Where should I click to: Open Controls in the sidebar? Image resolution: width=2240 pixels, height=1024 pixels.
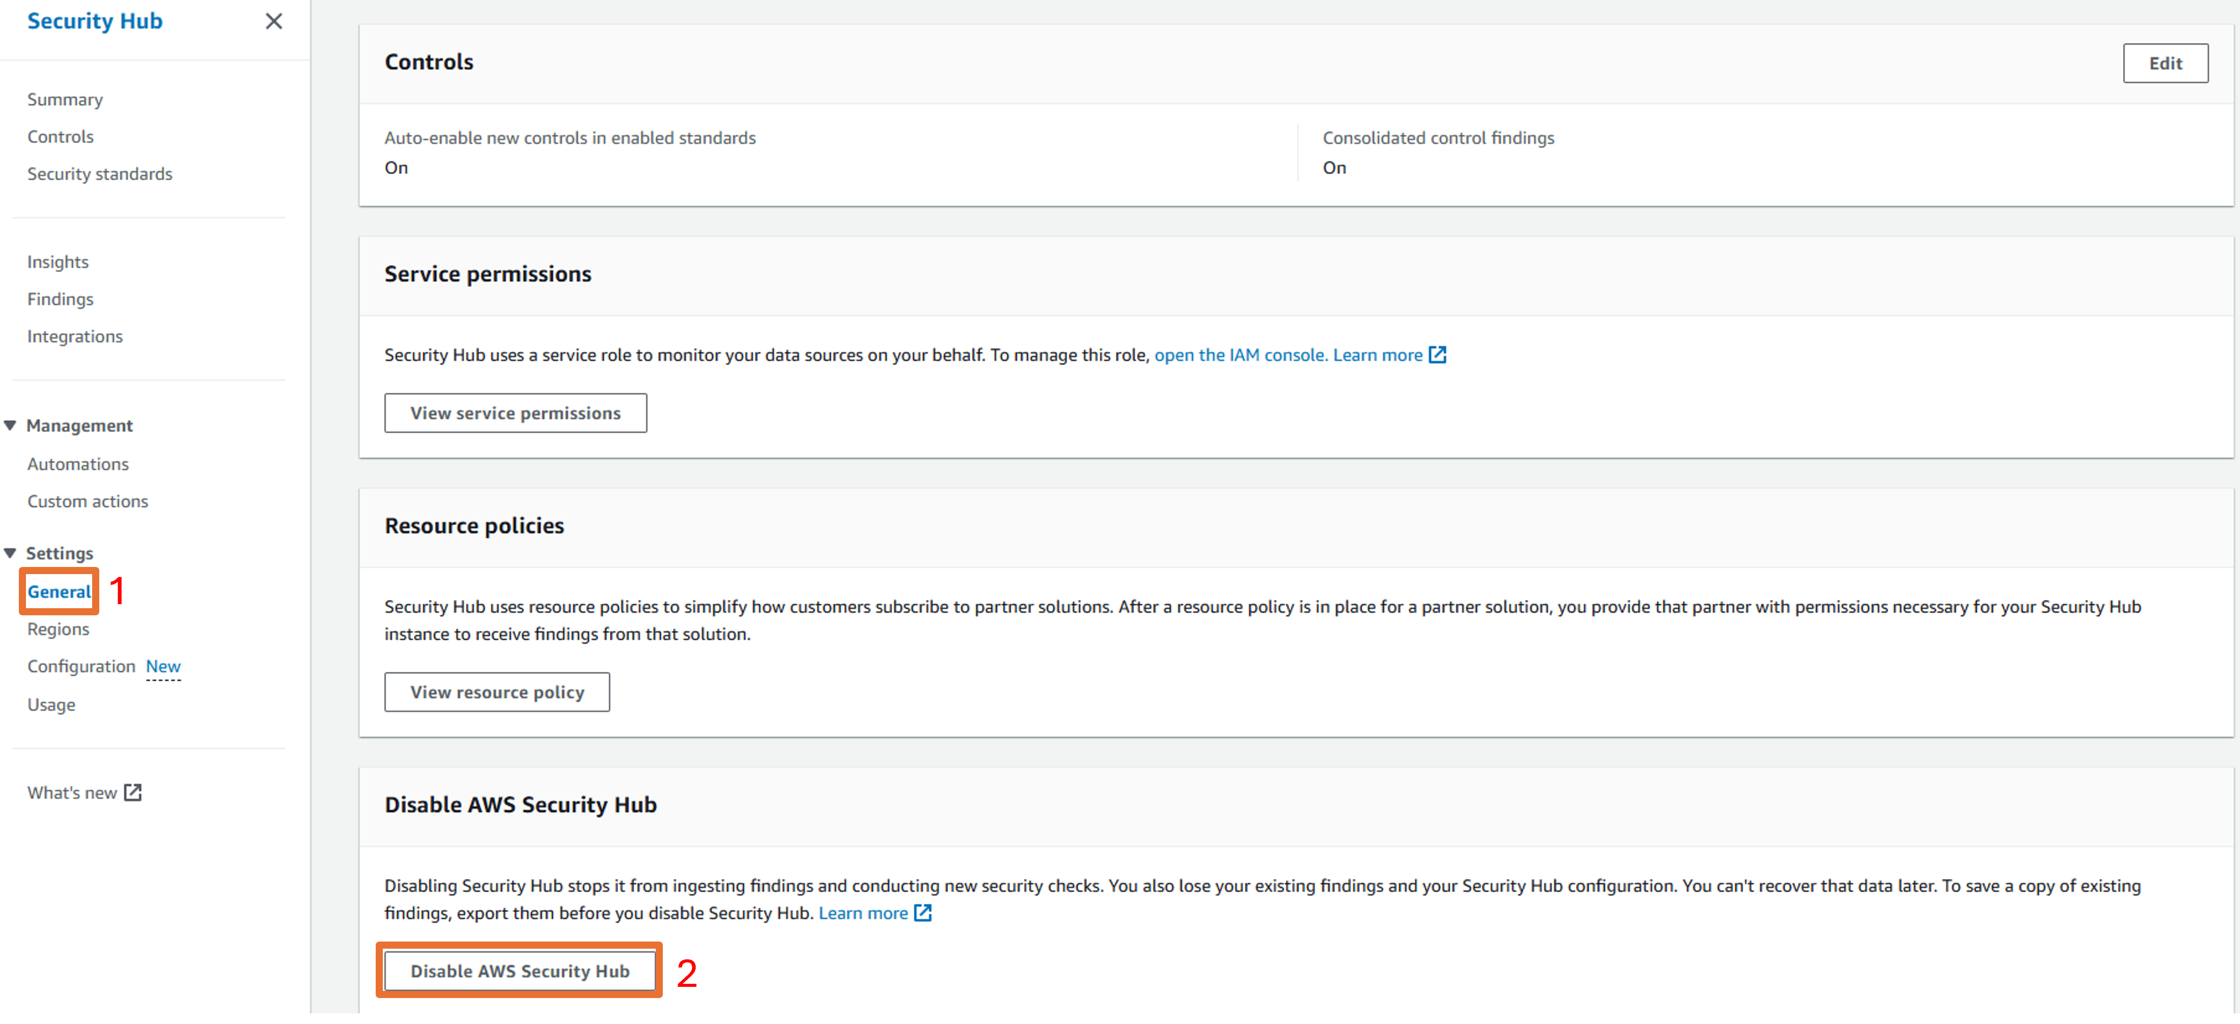60,136
